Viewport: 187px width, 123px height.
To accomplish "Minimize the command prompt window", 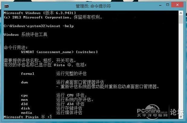I will (x=160, y=5).
